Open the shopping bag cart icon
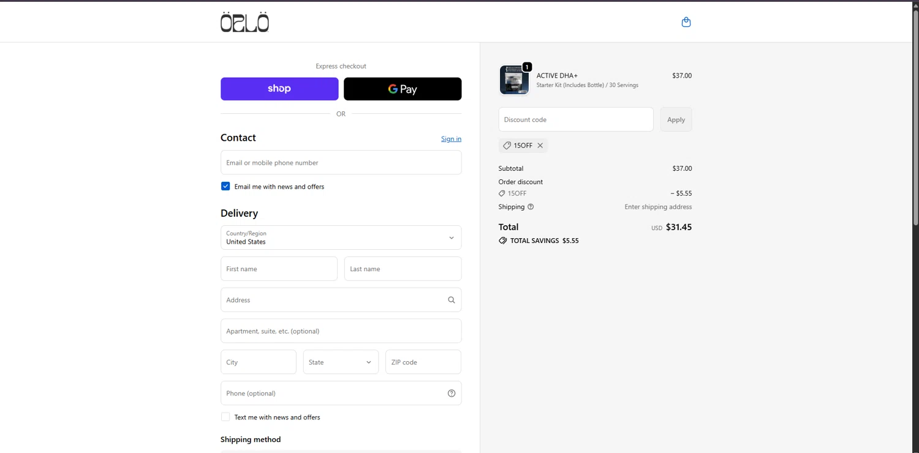Image resolution: width=919 pixels, height=453 pixels. pyautogui.click(x=686, y=22)
